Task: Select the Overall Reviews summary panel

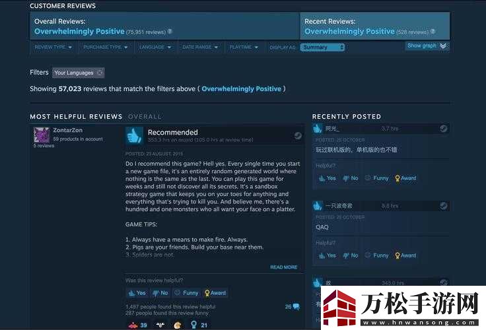Action: click(165, 26)
